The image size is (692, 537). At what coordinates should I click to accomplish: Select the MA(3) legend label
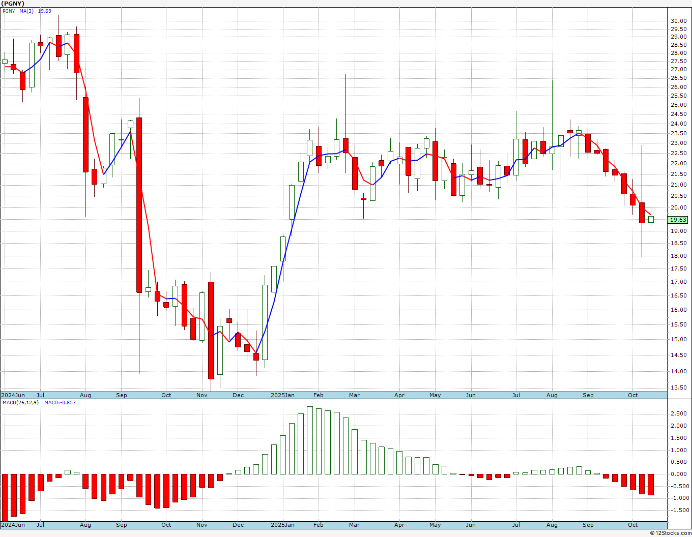[26, 11]
